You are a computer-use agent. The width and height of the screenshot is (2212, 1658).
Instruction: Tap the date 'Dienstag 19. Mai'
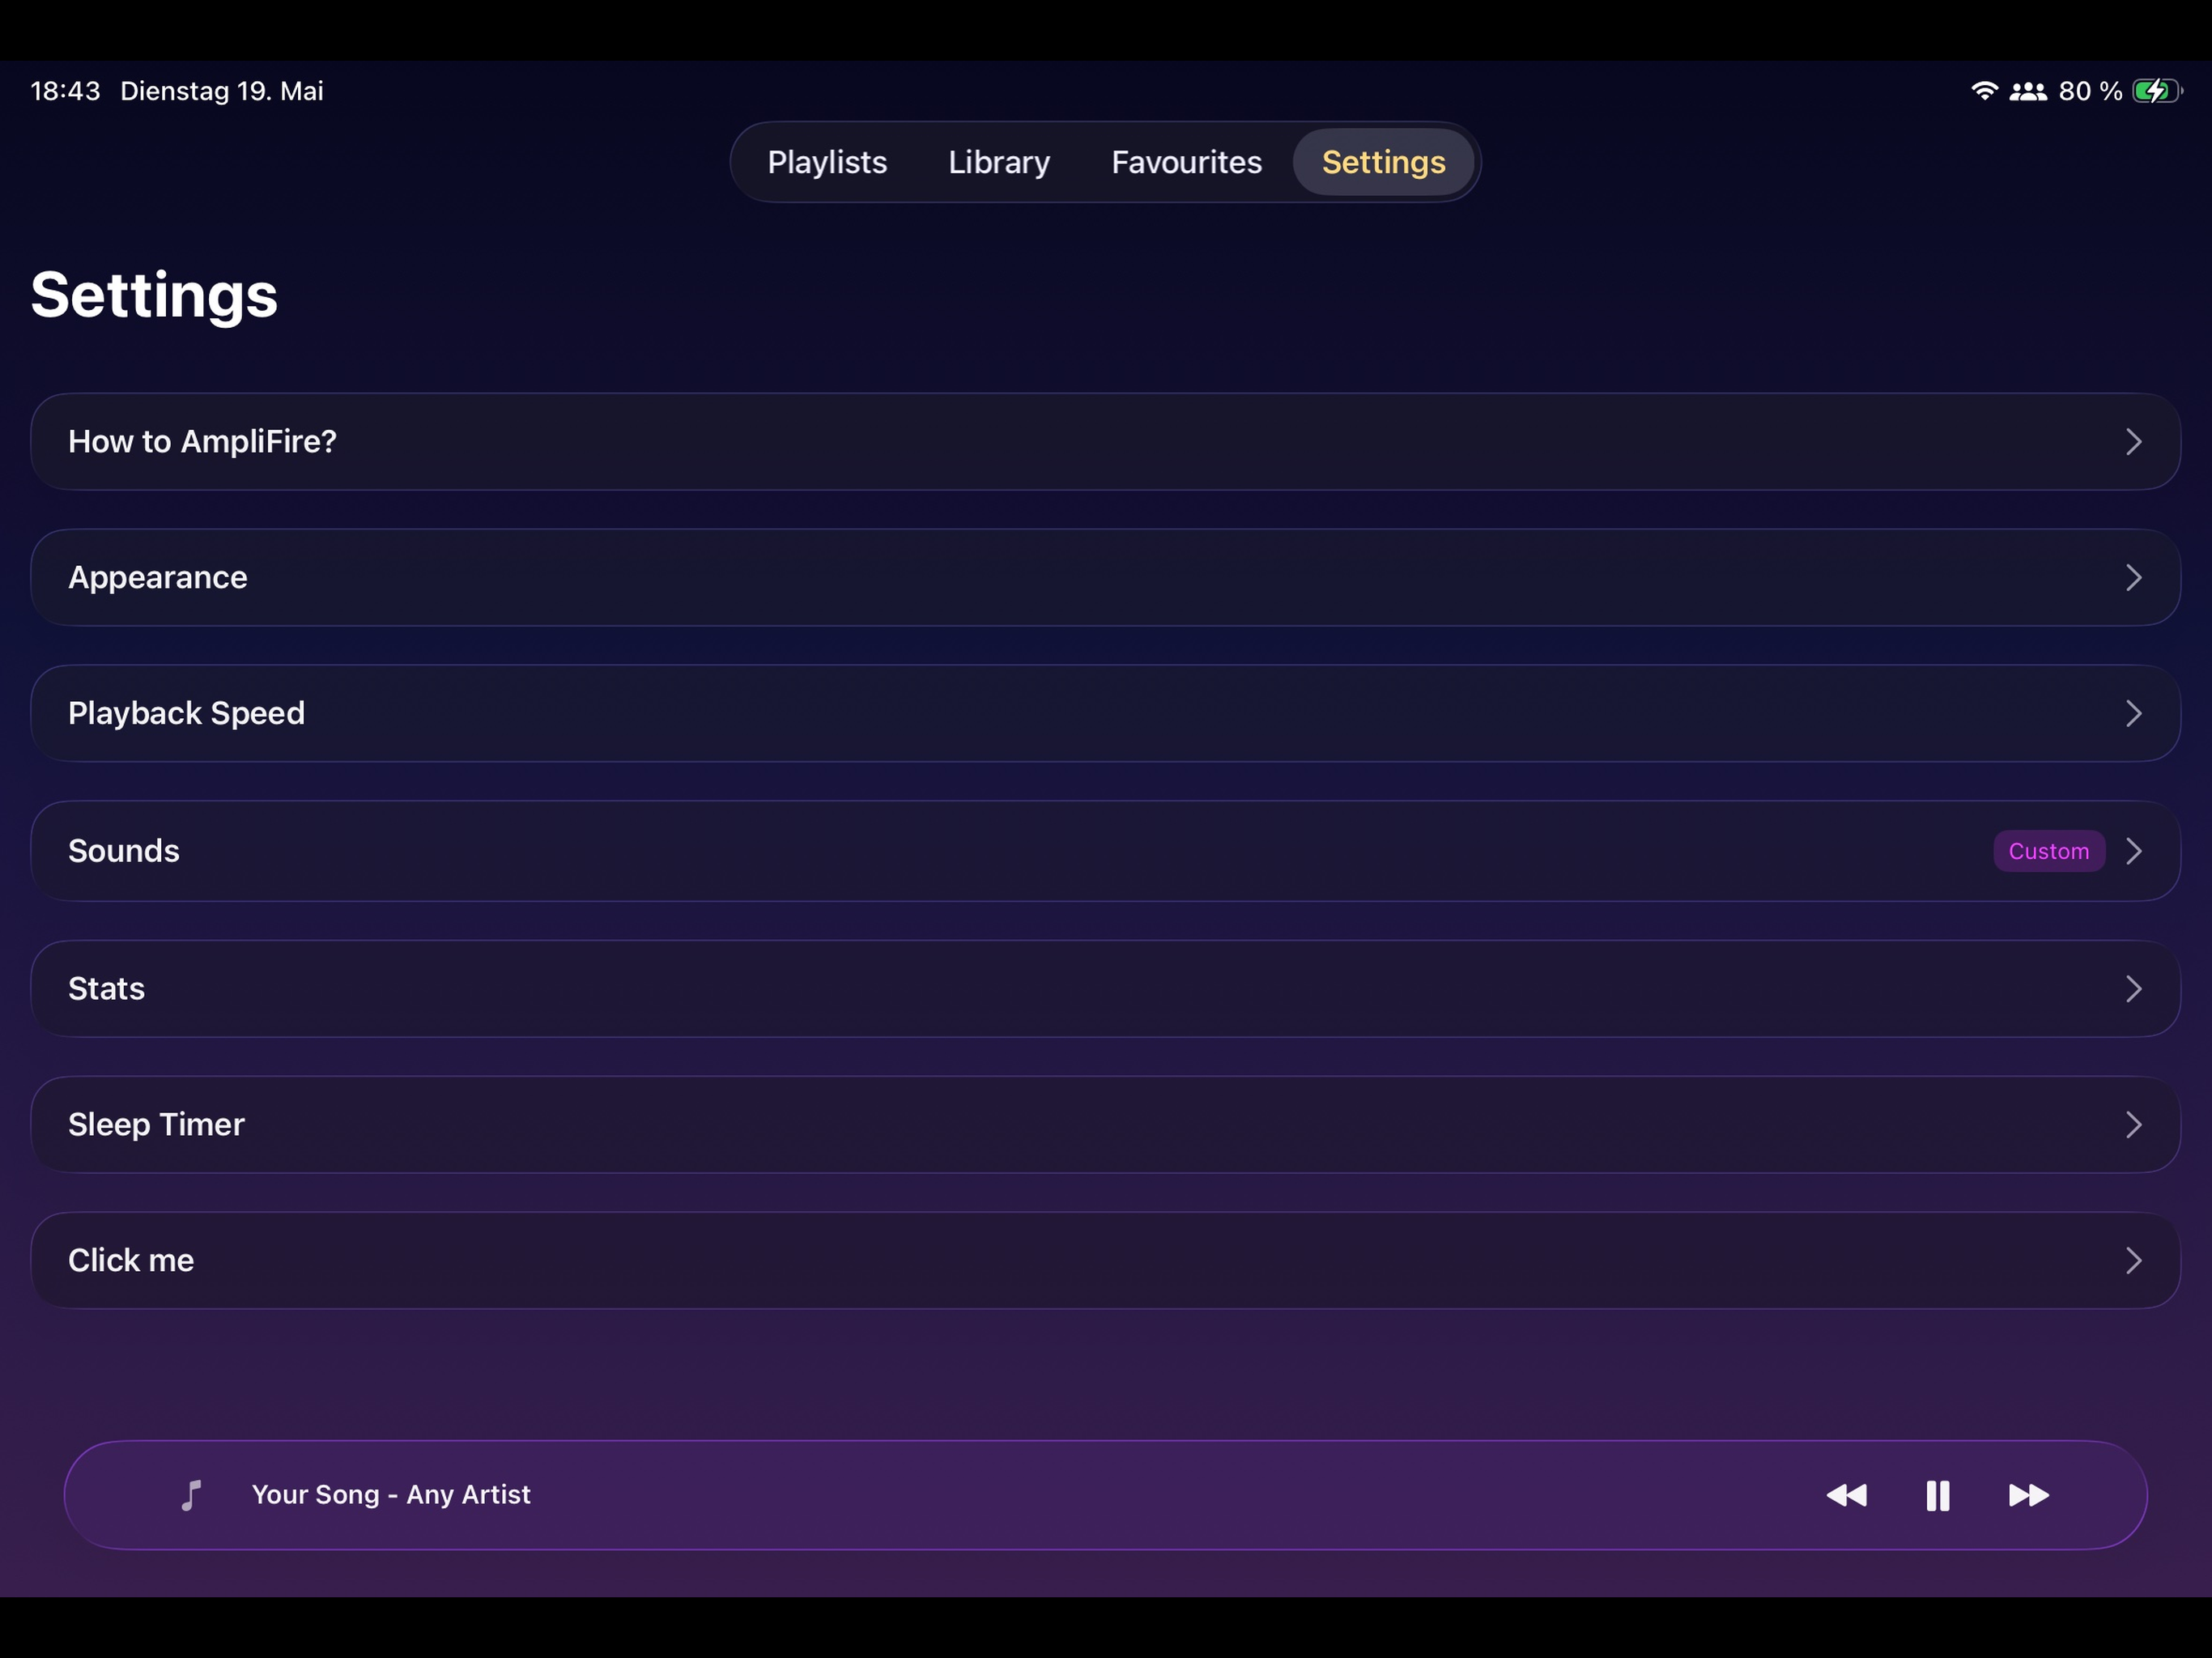[222, 91]
